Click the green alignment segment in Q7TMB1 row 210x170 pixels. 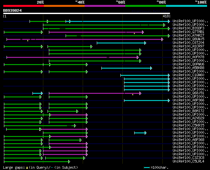pos(23,32)
